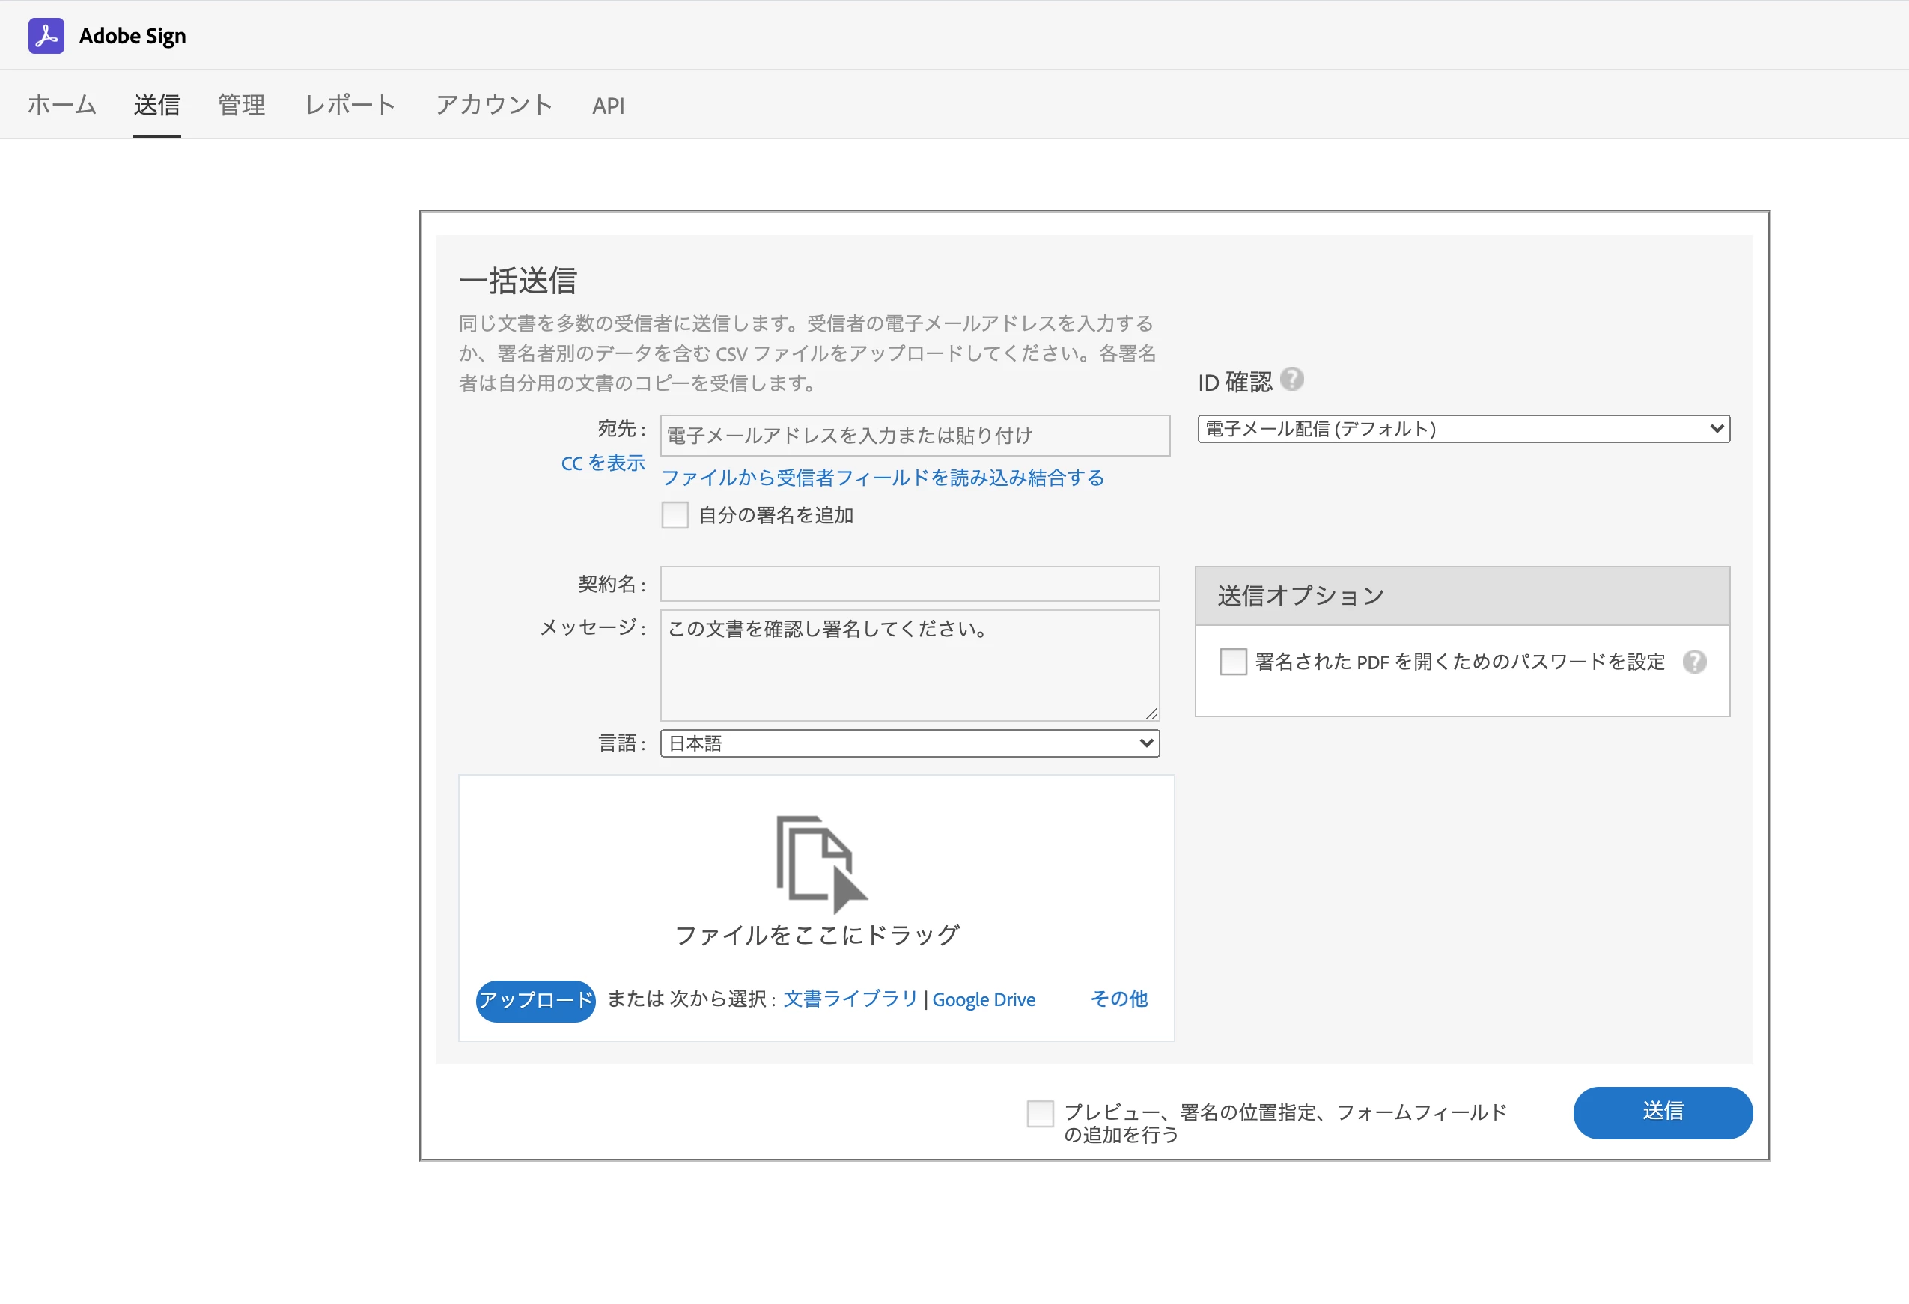This screenshot has width=1909, height=1304.
Task: Go to the レポート tab
Action: (x=350, y=105)
